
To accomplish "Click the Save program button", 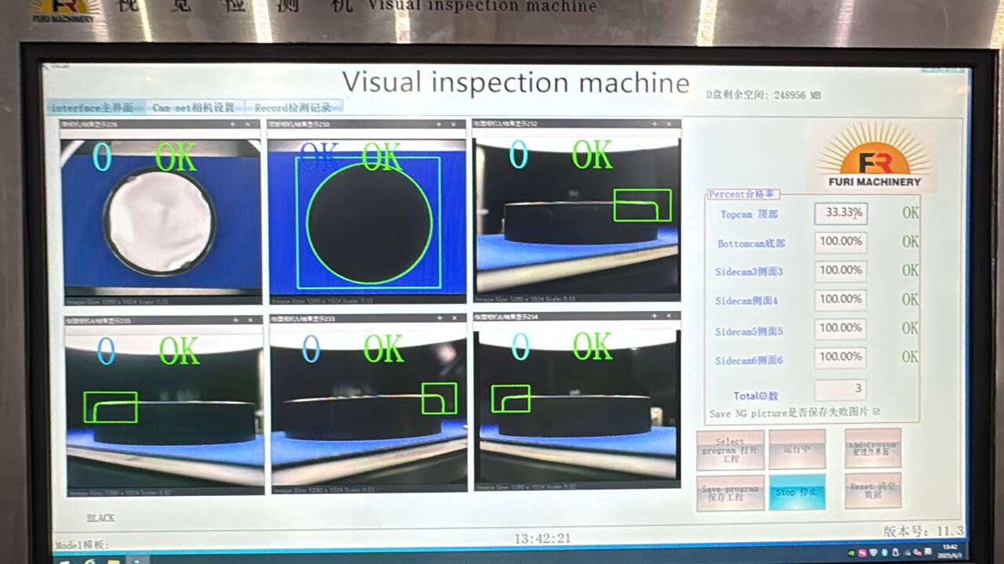I will pyautogui.click(x=729, y=493).
